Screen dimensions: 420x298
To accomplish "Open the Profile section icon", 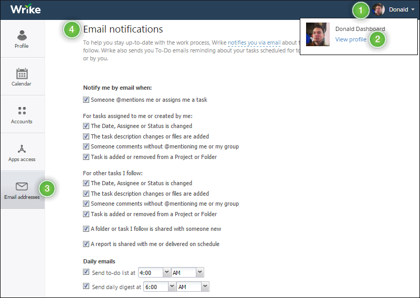I will pyautogui.click(x=22, y=35).
